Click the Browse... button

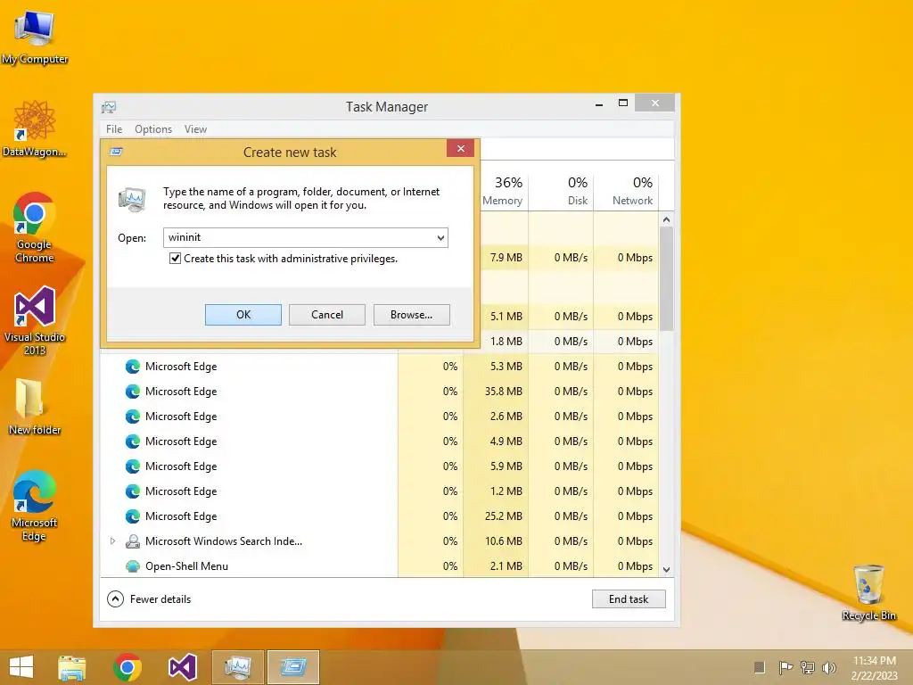click(412, 315)
